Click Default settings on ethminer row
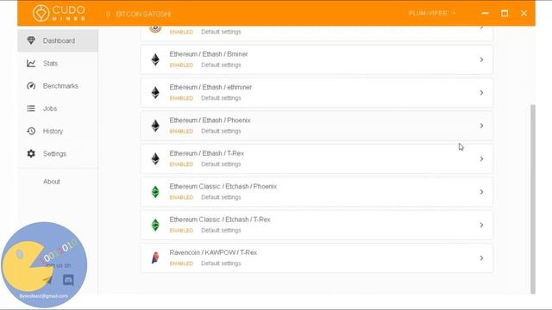This screenshot has height=310, width=552. 221,98
